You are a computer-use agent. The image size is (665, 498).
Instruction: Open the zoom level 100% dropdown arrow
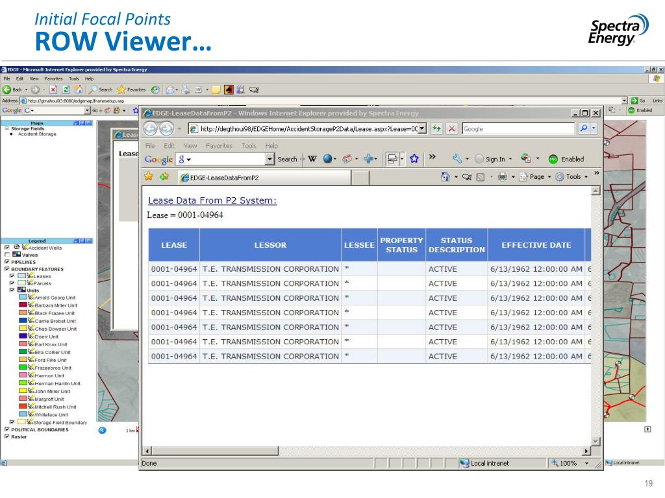point(586,463)
